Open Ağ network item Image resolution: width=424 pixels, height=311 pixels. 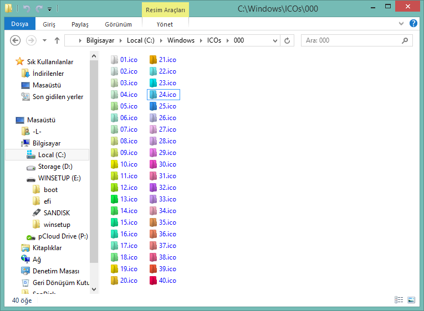point(37,260)
